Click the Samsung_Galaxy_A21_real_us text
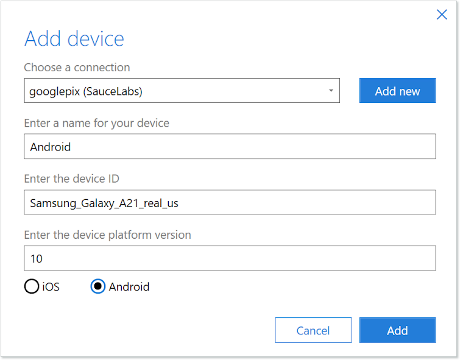This screenshot has width=460, height=360. tap(104, 203)
